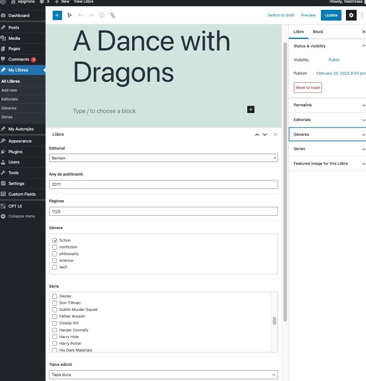Click the CPT UI icon
Viewport: 366px width, 381px height.
click(3, 206)
